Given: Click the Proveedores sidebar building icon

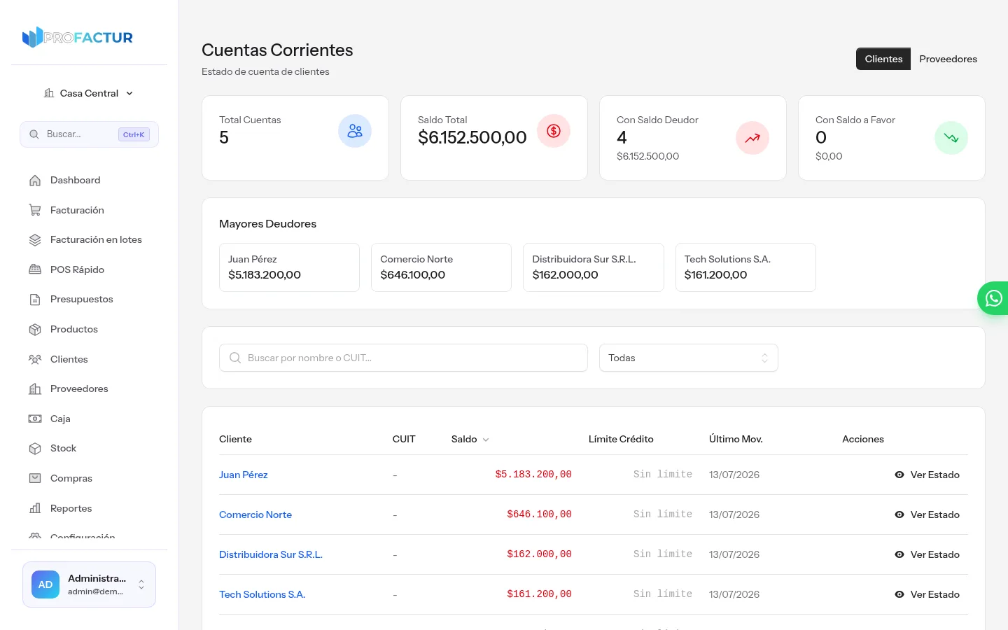Looking at the screenshot, I should click(35, 389).
